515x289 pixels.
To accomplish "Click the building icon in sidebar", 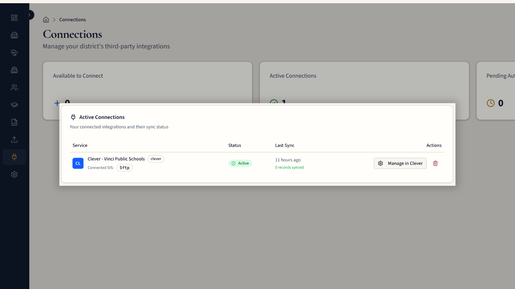I will coord(14,35).
